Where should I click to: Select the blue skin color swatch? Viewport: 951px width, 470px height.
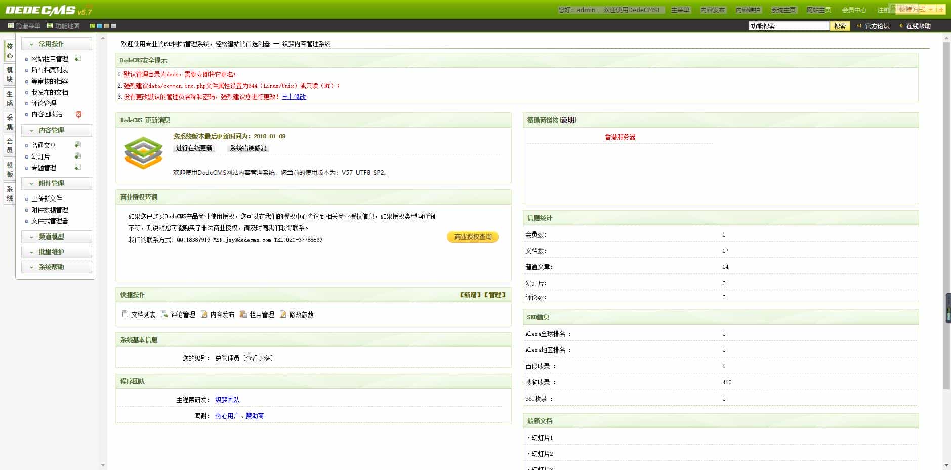click(x=100, y=26)
